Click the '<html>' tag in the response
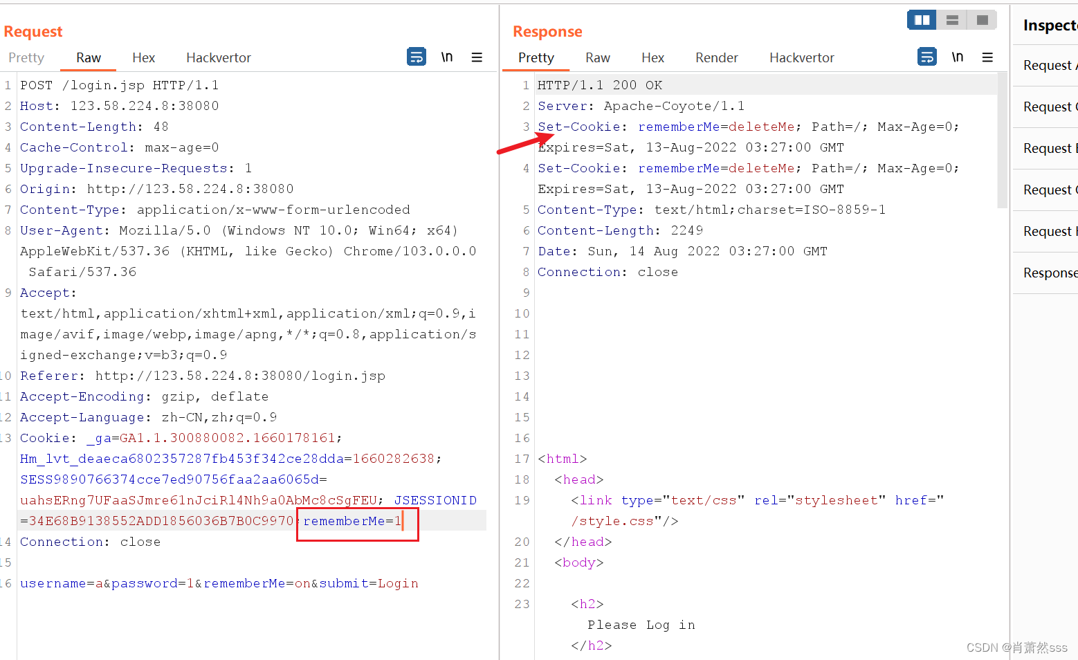The image size is (1078, 660). click(563, 459)
